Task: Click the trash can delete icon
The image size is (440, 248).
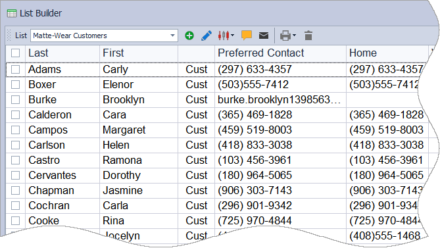Action: pos(308,36)
